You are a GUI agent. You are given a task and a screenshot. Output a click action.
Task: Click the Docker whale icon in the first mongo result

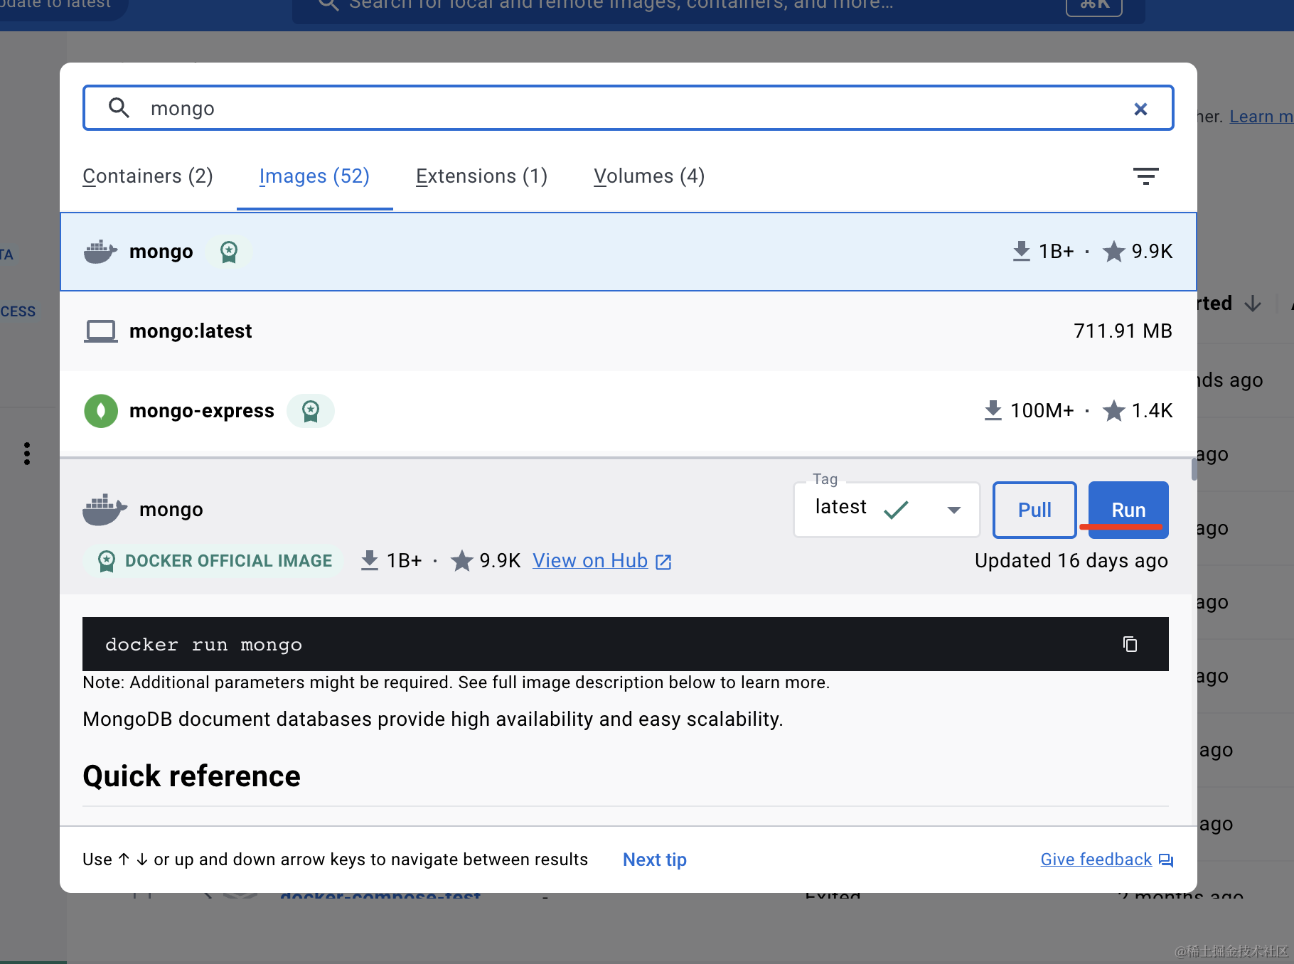point(100,252)
